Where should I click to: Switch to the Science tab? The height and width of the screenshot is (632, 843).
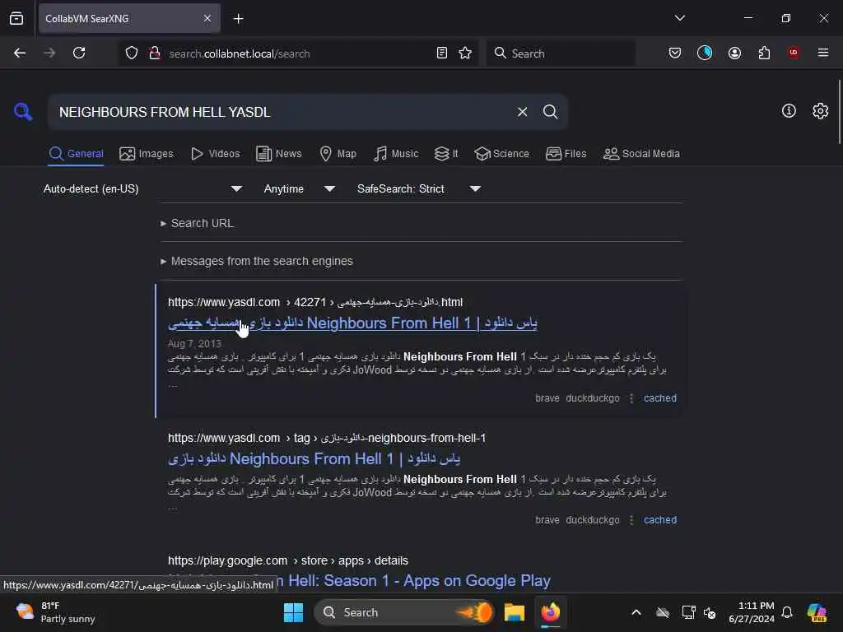coord(501,154)
